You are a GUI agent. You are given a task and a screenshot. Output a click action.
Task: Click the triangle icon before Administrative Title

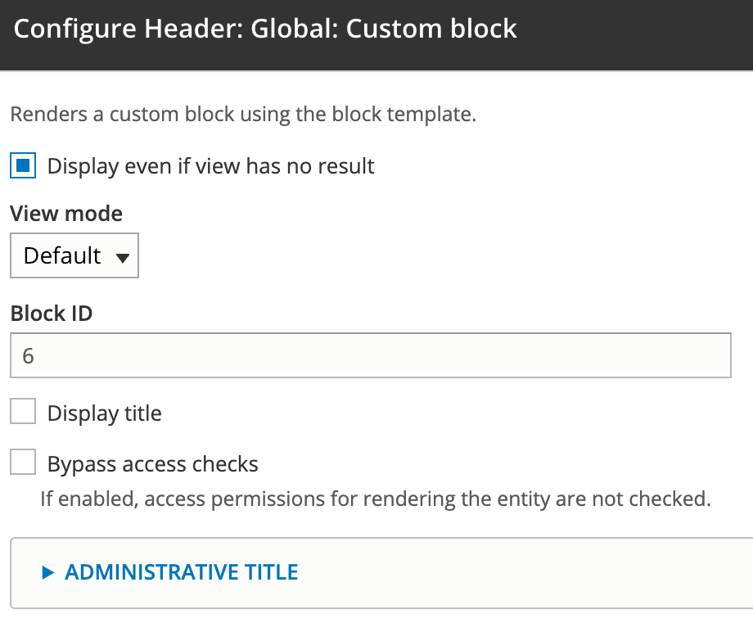coord(47,572)
